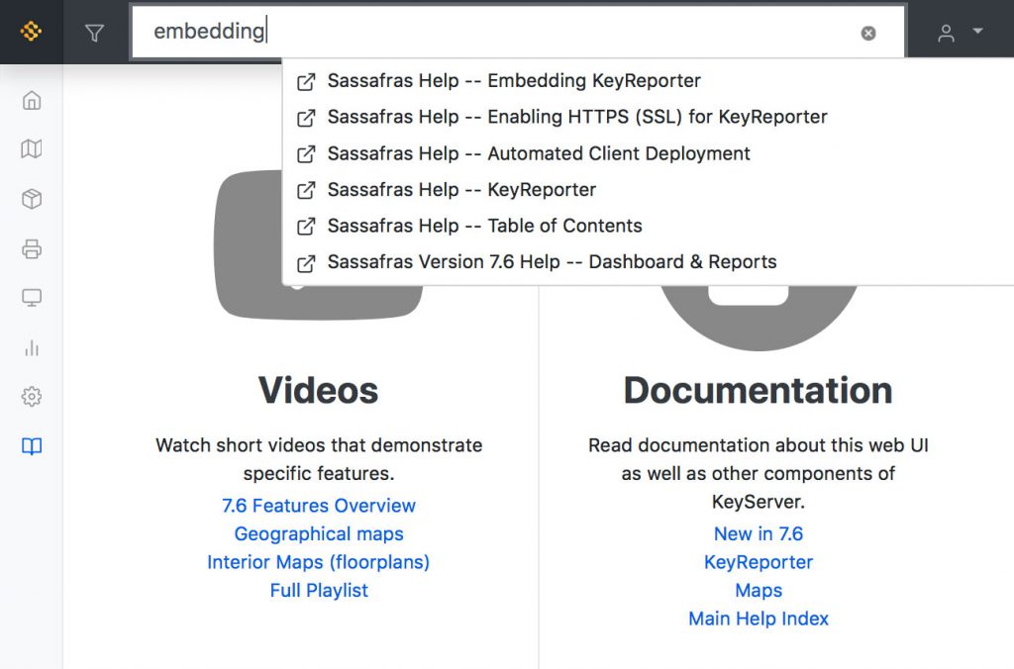Screen dimensions: 1014x669
Task: Open the New in 7.6 documentation link
Action: coord(759,533)
